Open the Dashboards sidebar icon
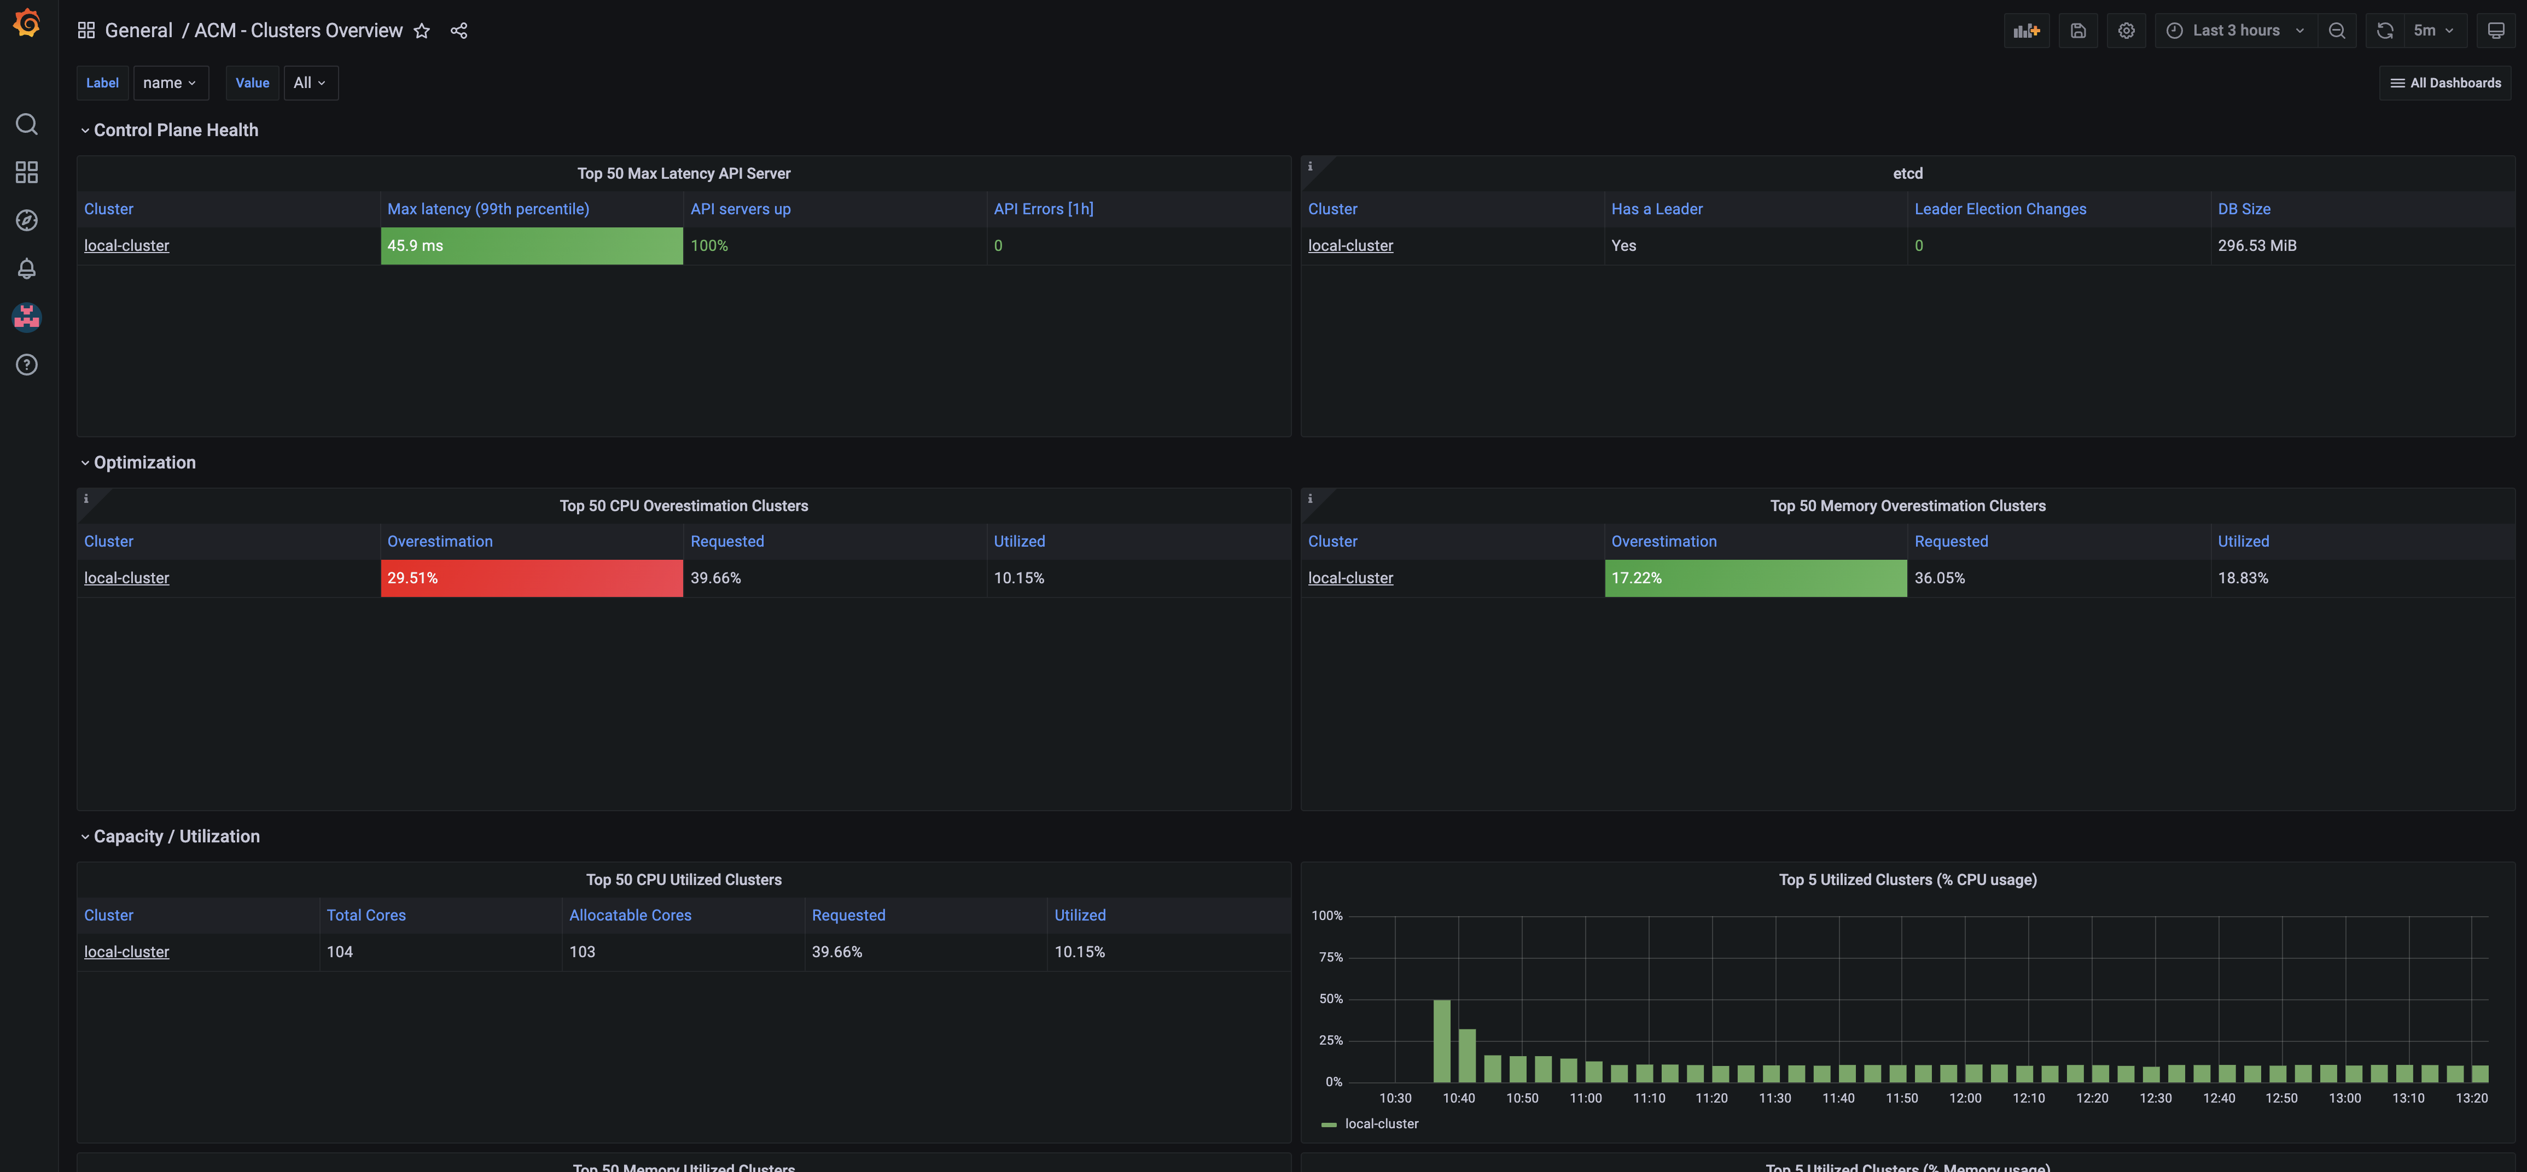Viewport: 2527px width, 1172px height. coord(26,172)
